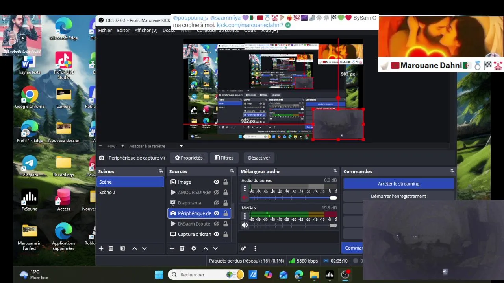Open FxSound desktop shortcut

click(30, 200)
